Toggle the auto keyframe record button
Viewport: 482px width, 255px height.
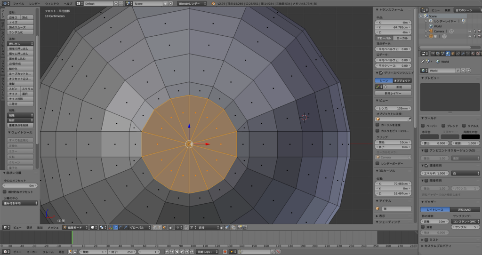(225, 252)
